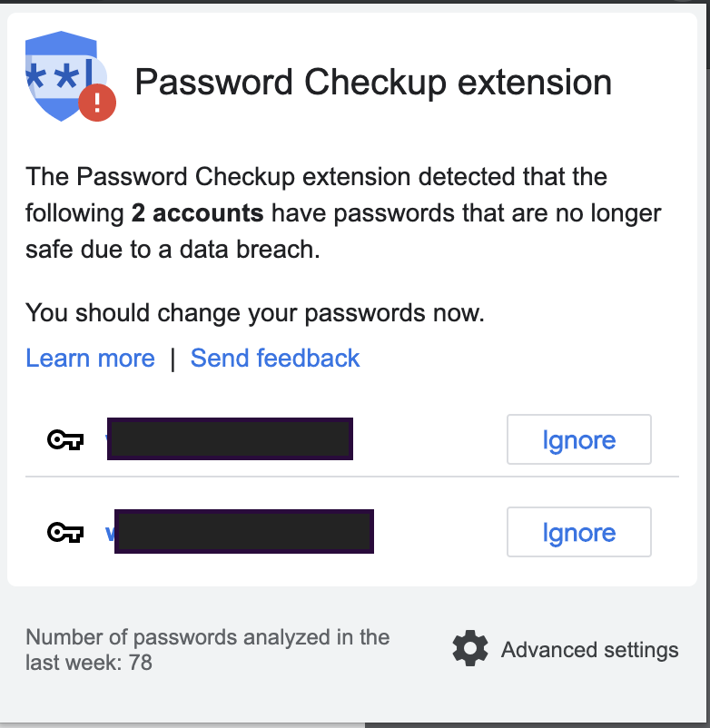Click the Send feedback link
This screenshot has width=710, height=728.
pyautogui.click(x=275, y=359)
